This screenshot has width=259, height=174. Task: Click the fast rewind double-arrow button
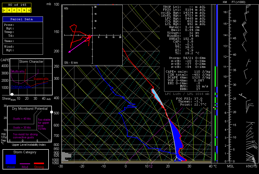pyautogui.click(x=9, y=10)
